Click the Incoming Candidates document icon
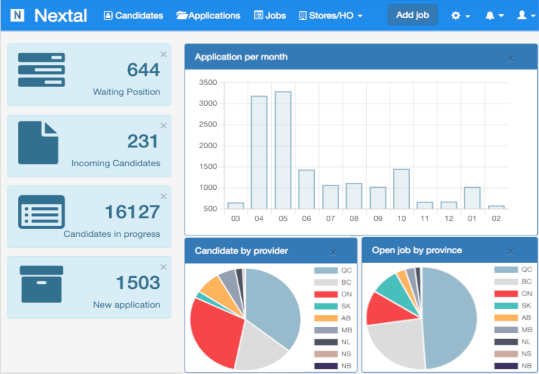The height and width of the screenshot is (374, 539). tap(38, 143)
